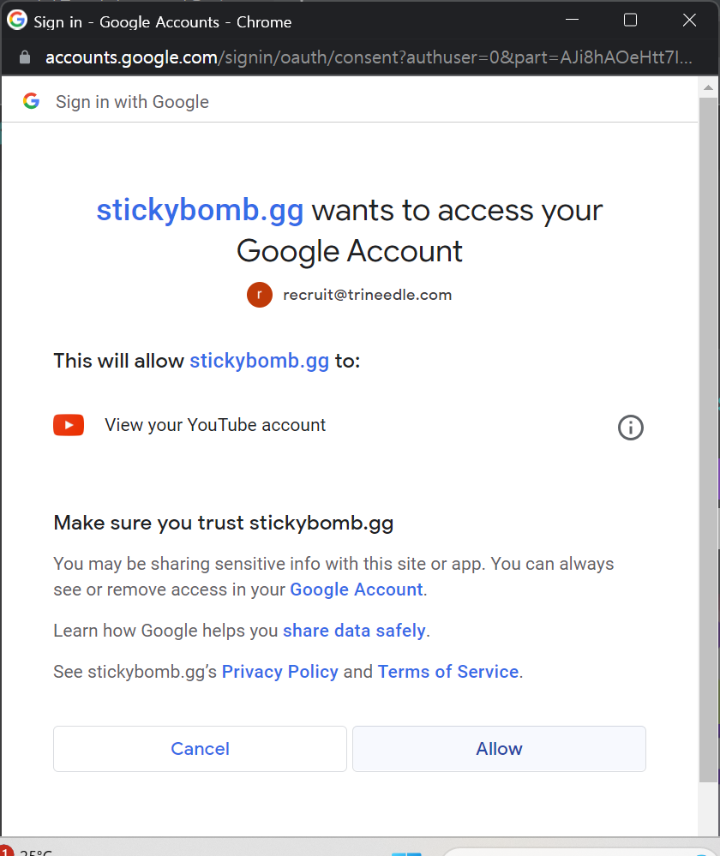Click the Chrome window favicon in the title bar

pos(17,21)
